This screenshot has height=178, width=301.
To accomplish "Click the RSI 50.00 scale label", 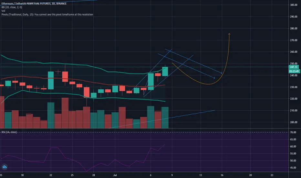I will click(293, 161).
